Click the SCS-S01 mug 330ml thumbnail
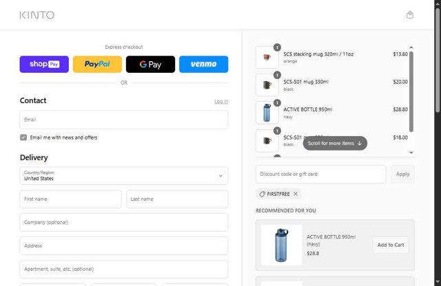Image resolution: width=441 pixels, height=286 pixels. (x=267, y=85)
